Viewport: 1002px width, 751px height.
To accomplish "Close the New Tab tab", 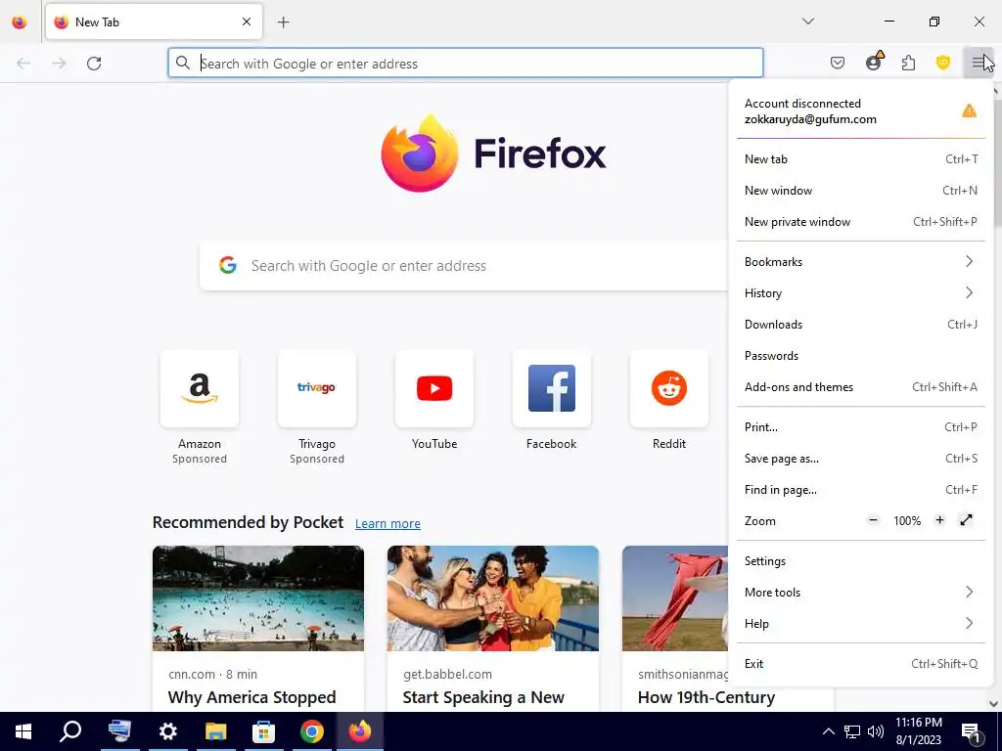I will 247,22.
